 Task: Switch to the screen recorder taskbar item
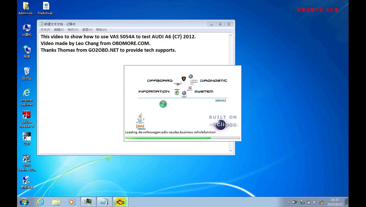[x=88, y=202]
